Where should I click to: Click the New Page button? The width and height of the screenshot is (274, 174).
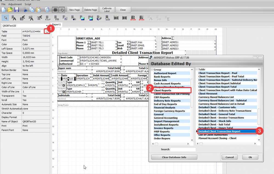click(75, 10)
